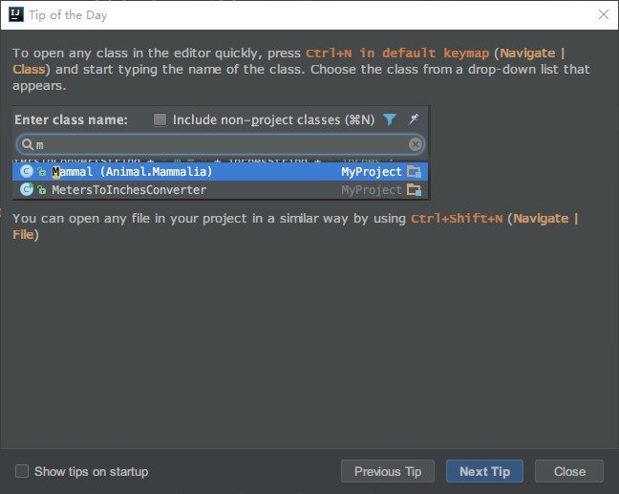Select Mammal (Animal.Mammalia) from the list

(132, 172)
